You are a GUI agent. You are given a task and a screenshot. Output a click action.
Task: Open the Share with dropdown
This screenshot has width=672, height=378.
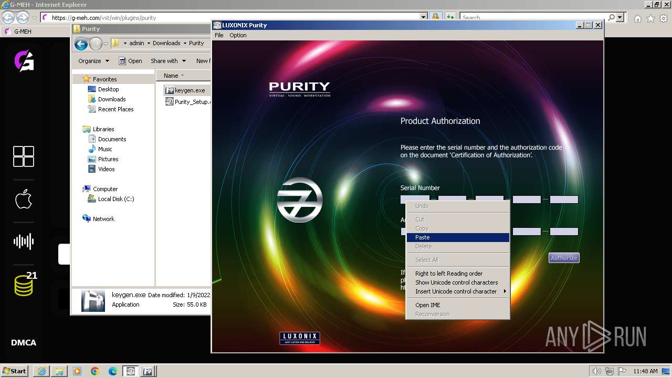click(168, 61)
